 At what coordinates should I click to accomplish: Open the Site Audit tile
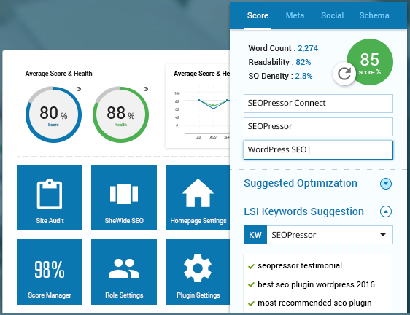50,198
